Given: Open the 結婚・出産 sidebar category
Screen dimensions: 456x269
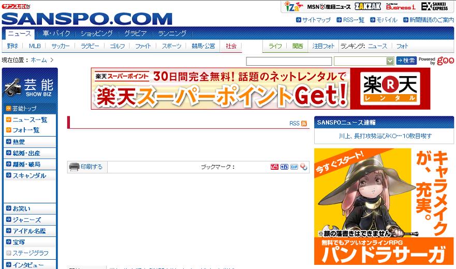Looking at the screenshot, I should (x=26, y=153).
